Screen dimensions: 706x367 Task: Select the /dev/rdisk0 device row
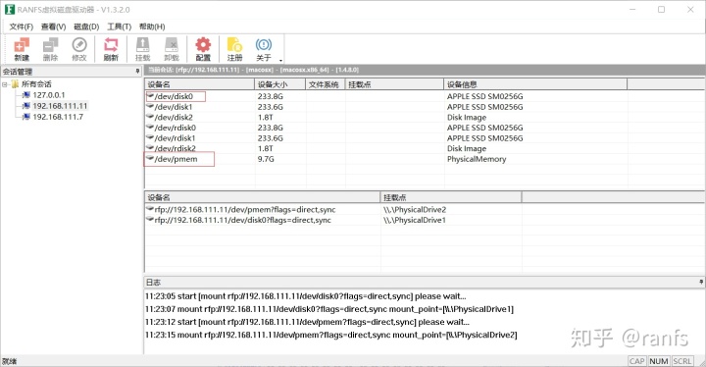425,128
